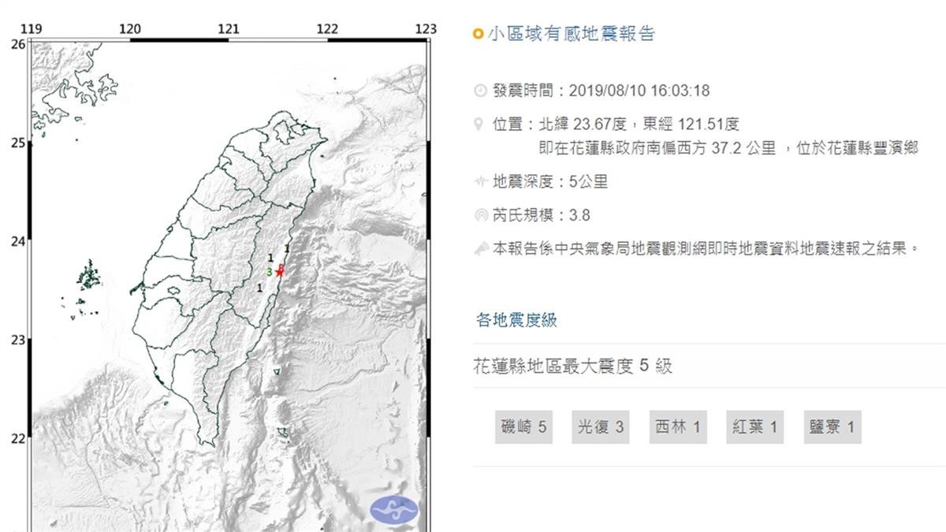946x532 pixels.
Task: Click the green intensity 3 marker on the map
Action: click(x=270, y=272)
